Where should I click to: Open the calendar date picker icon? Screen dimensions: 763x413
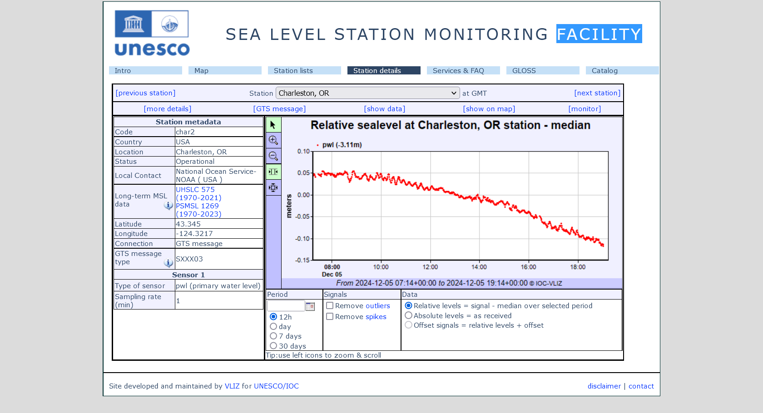pyautogui.click(x=310, y=306)
